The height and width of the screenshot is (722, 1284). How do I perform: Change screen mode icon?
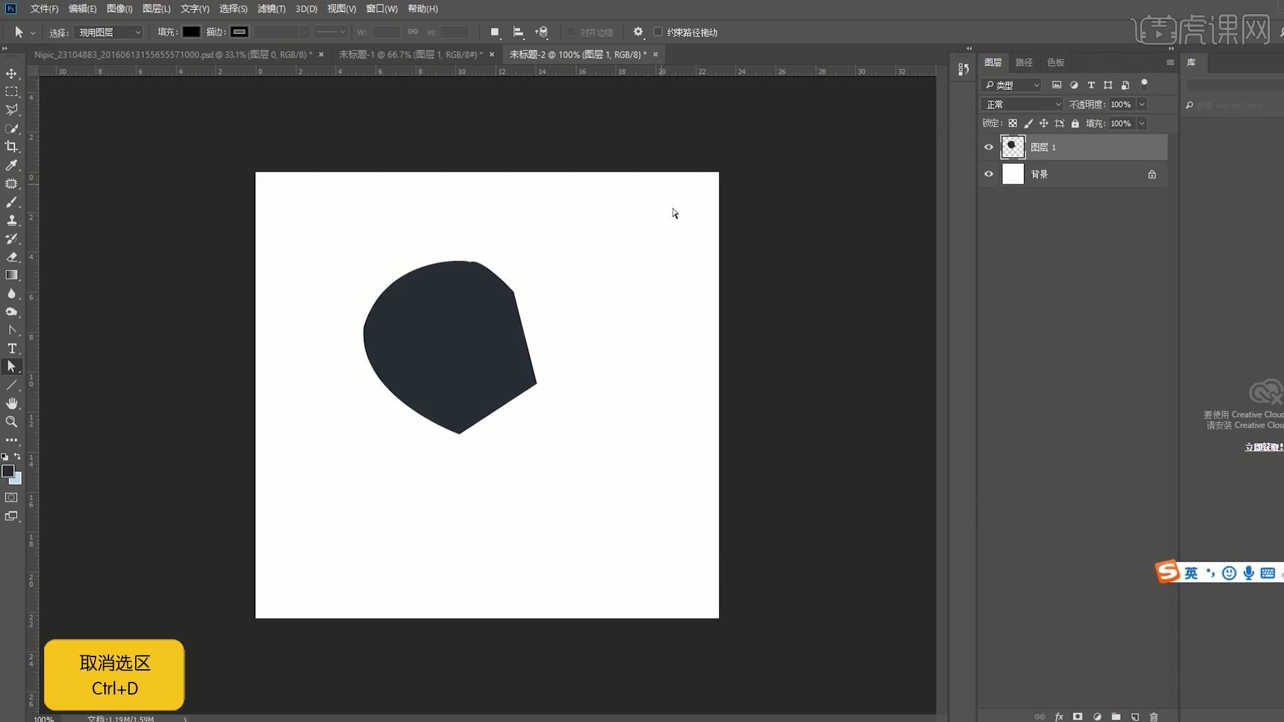(11, 516)
